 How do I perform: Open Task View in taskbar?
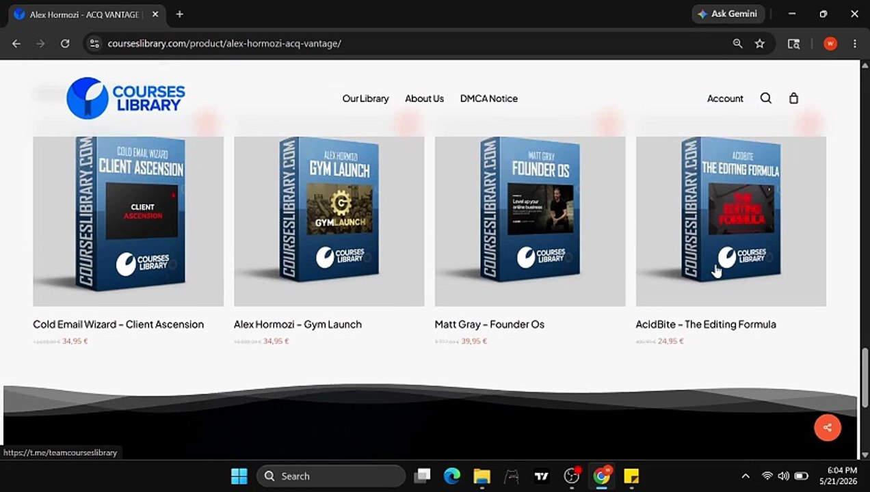423,476
